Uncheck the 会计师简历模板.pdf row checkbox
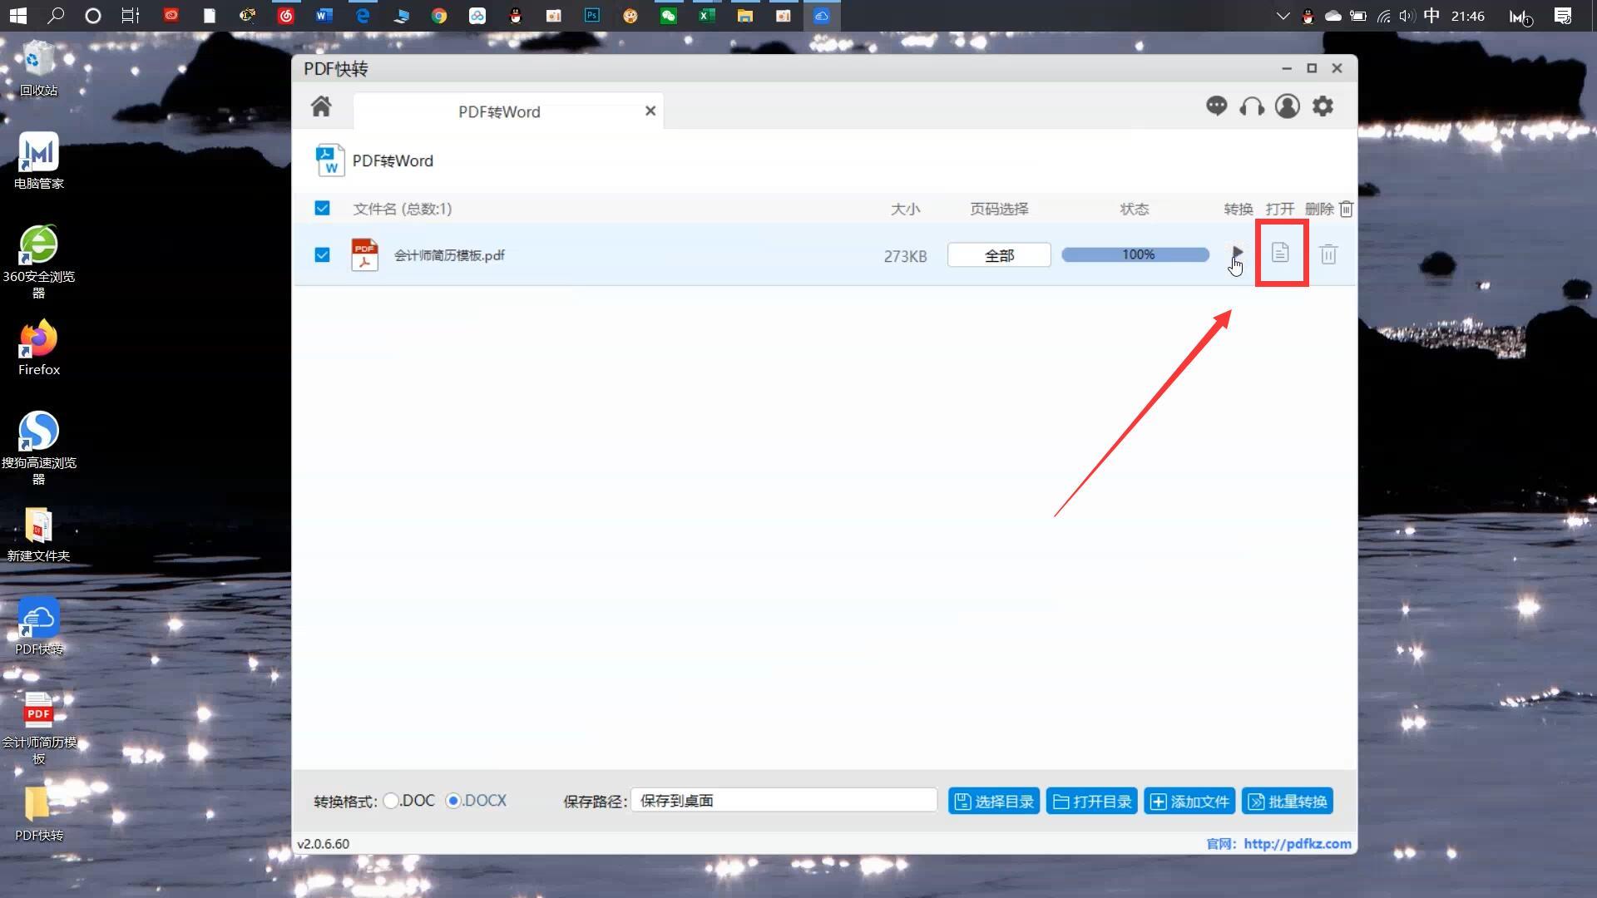The height and width of the screenshot is (898, 1597). [x=322, y=254]
